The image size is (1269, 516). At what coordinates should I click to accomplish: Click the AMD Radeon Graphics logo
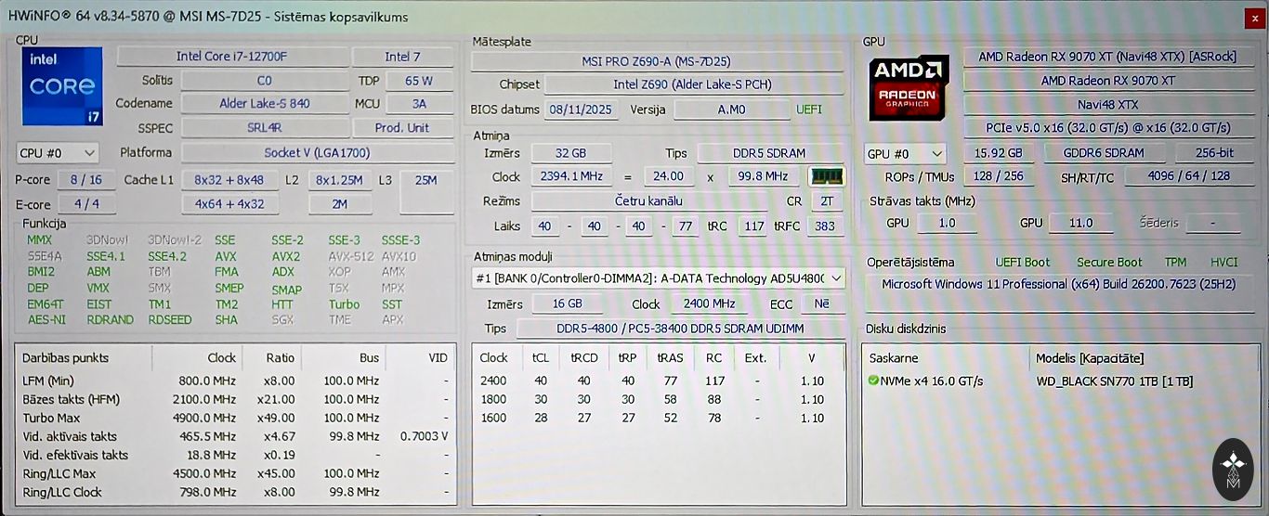[x=909, y=88]
